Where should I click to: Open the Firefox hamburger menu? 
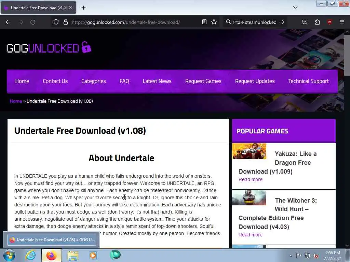342,22
